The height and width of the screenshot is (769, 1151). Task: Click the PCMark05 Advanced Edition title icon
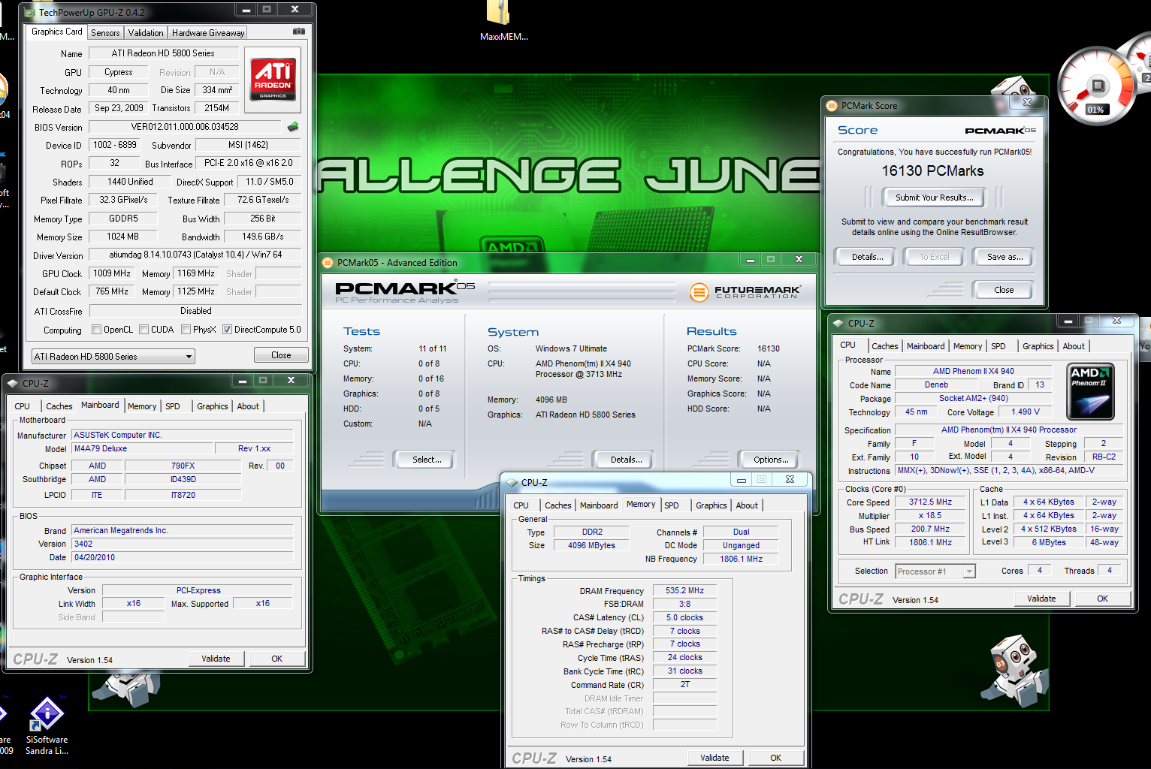[x=328, y=263]
